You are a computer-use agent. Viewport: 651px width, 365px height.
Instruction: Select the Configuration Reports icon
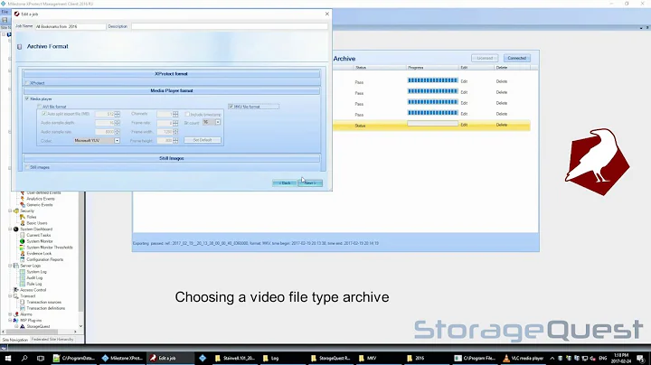point(23,259)
